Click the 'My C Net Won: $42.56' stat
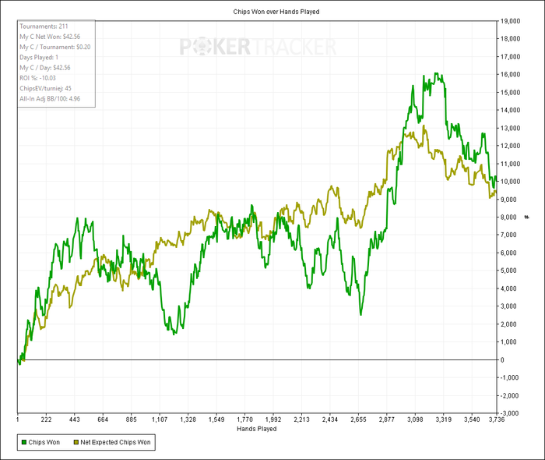This screenshot has height=460, width=545. [x=50, y=37]
